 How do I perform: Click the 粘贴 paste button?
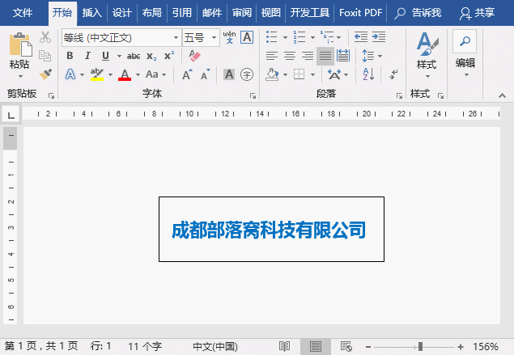click(x=19, y=53)
